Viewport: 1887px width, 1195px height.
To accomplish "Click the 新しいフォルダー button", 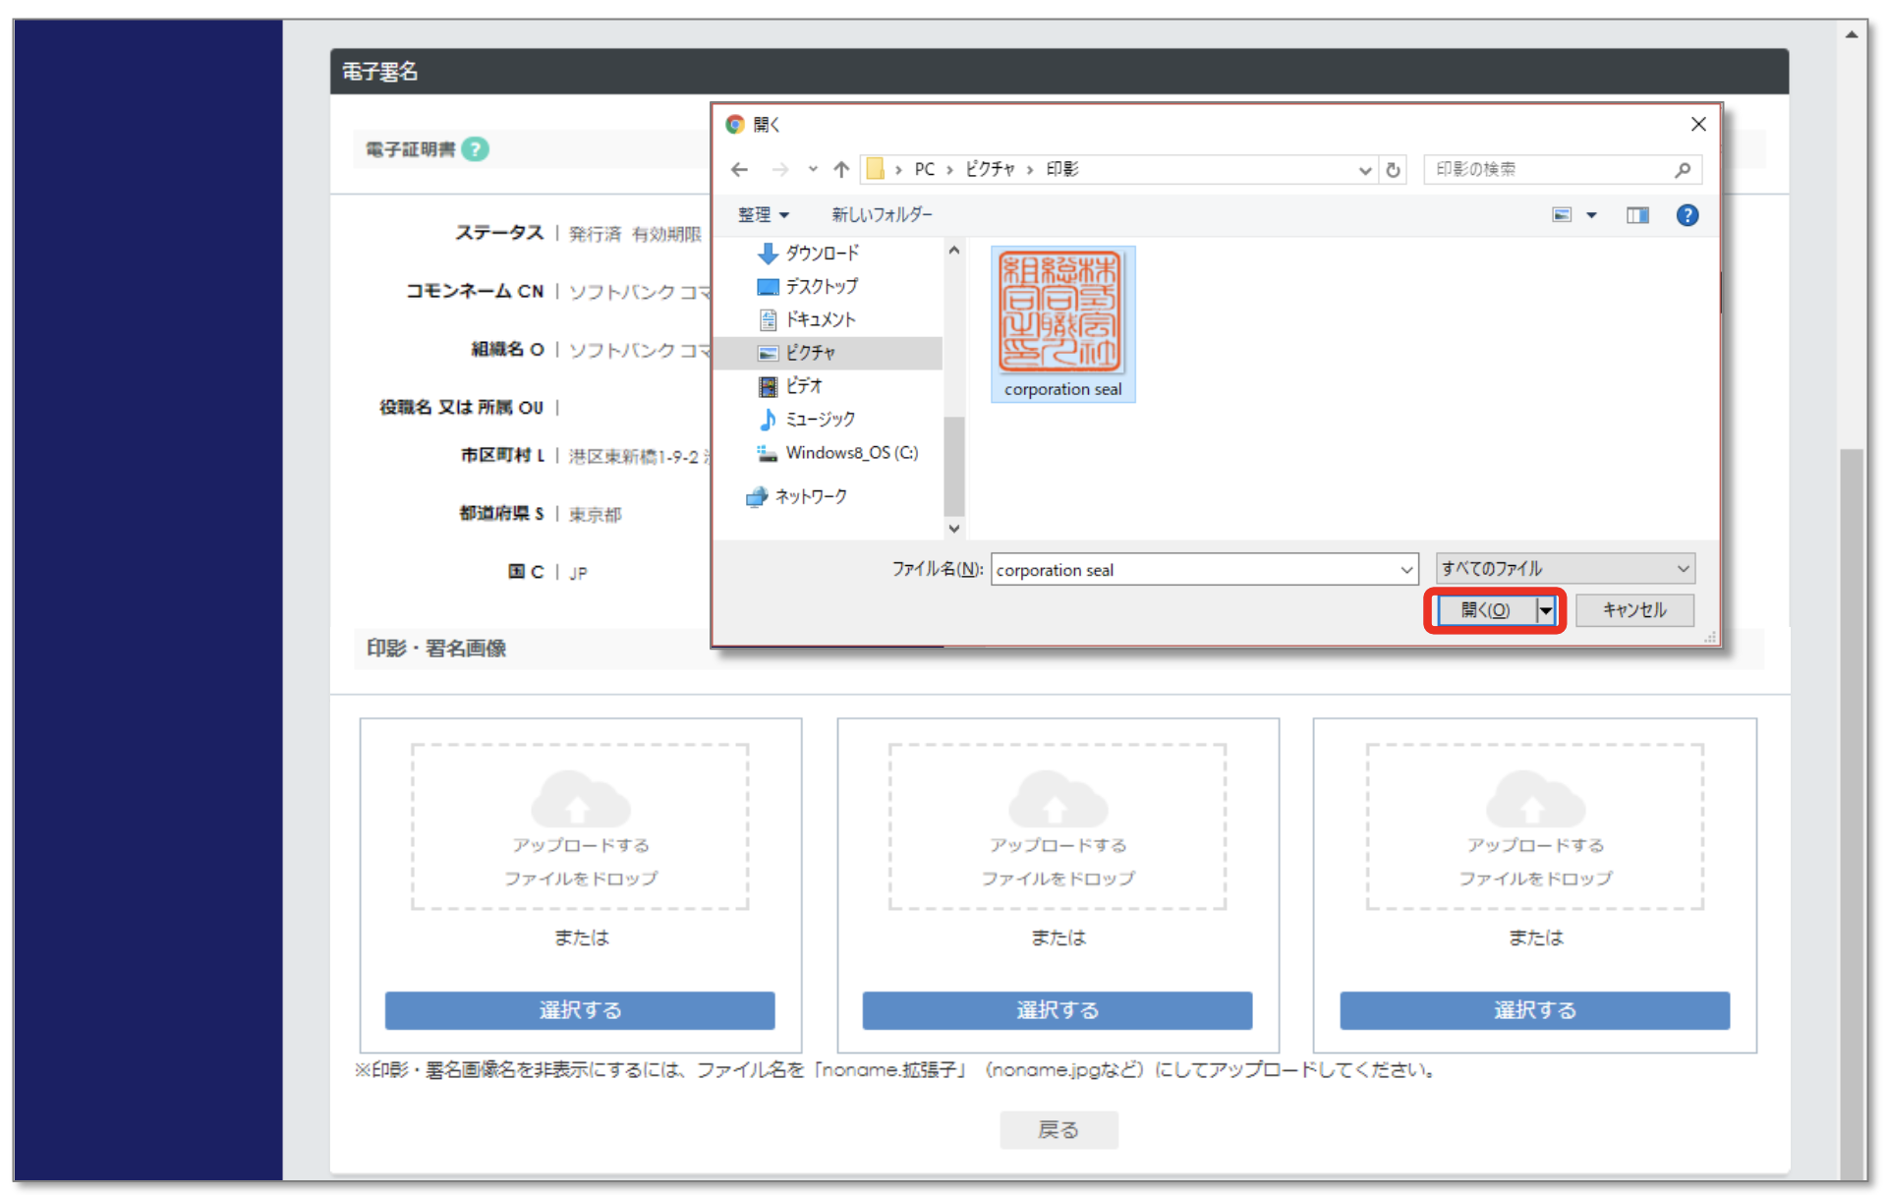I will click(881, 214).
